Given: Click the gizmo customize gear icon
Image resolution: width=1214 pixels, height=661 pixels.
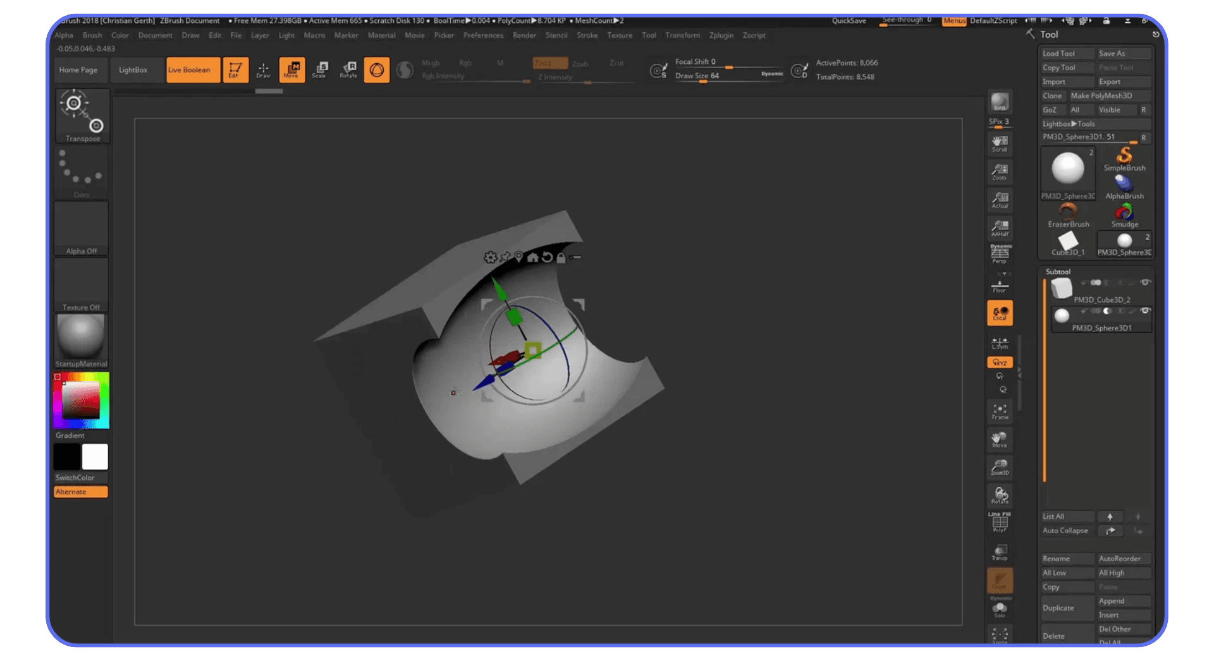Looking at the screenshot, I should tap(490, 257).
